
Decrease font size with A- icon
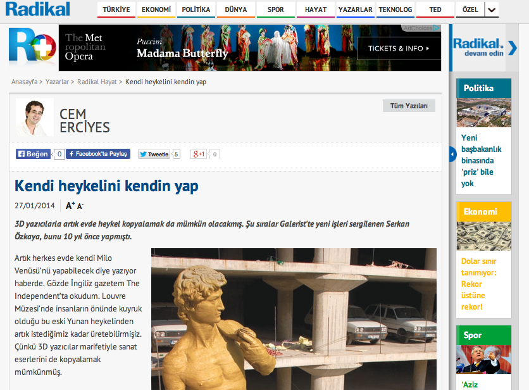point(80,206)
